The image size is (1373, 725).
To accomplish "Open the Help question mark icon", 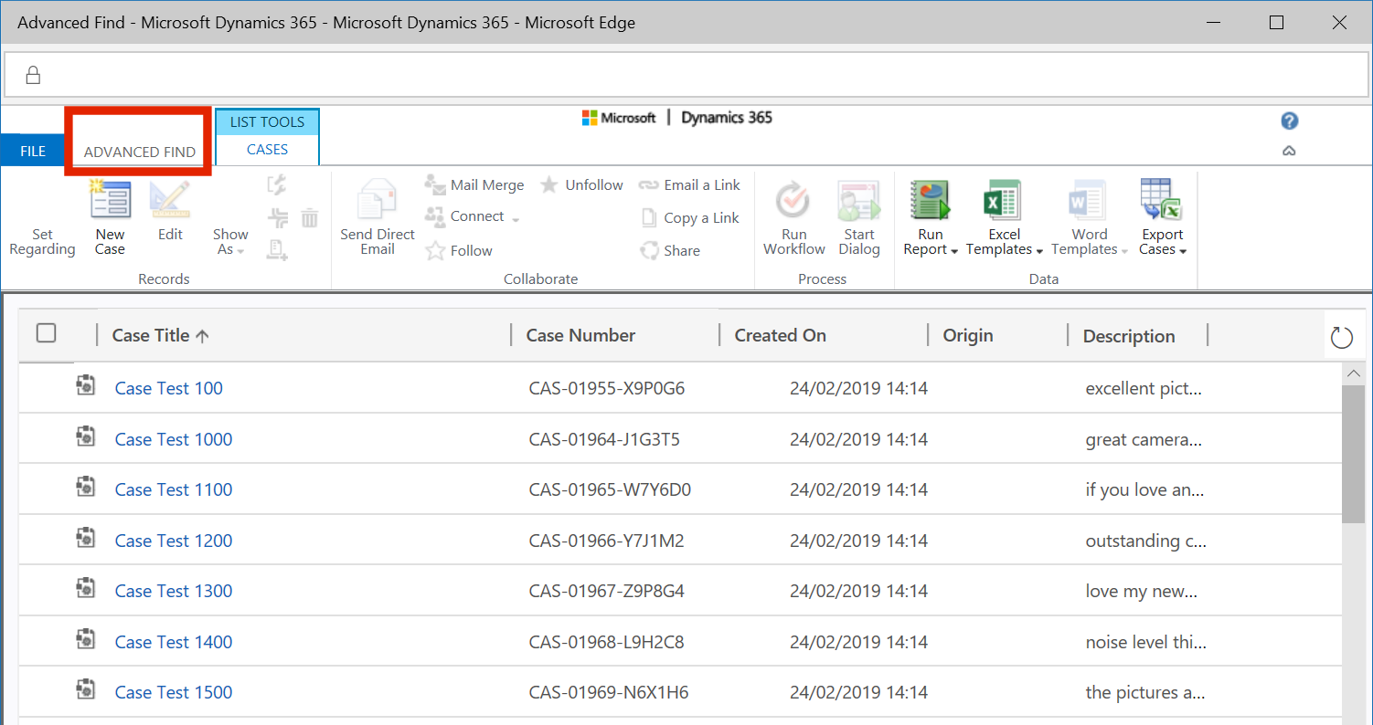I will [x=1290, y=121].
